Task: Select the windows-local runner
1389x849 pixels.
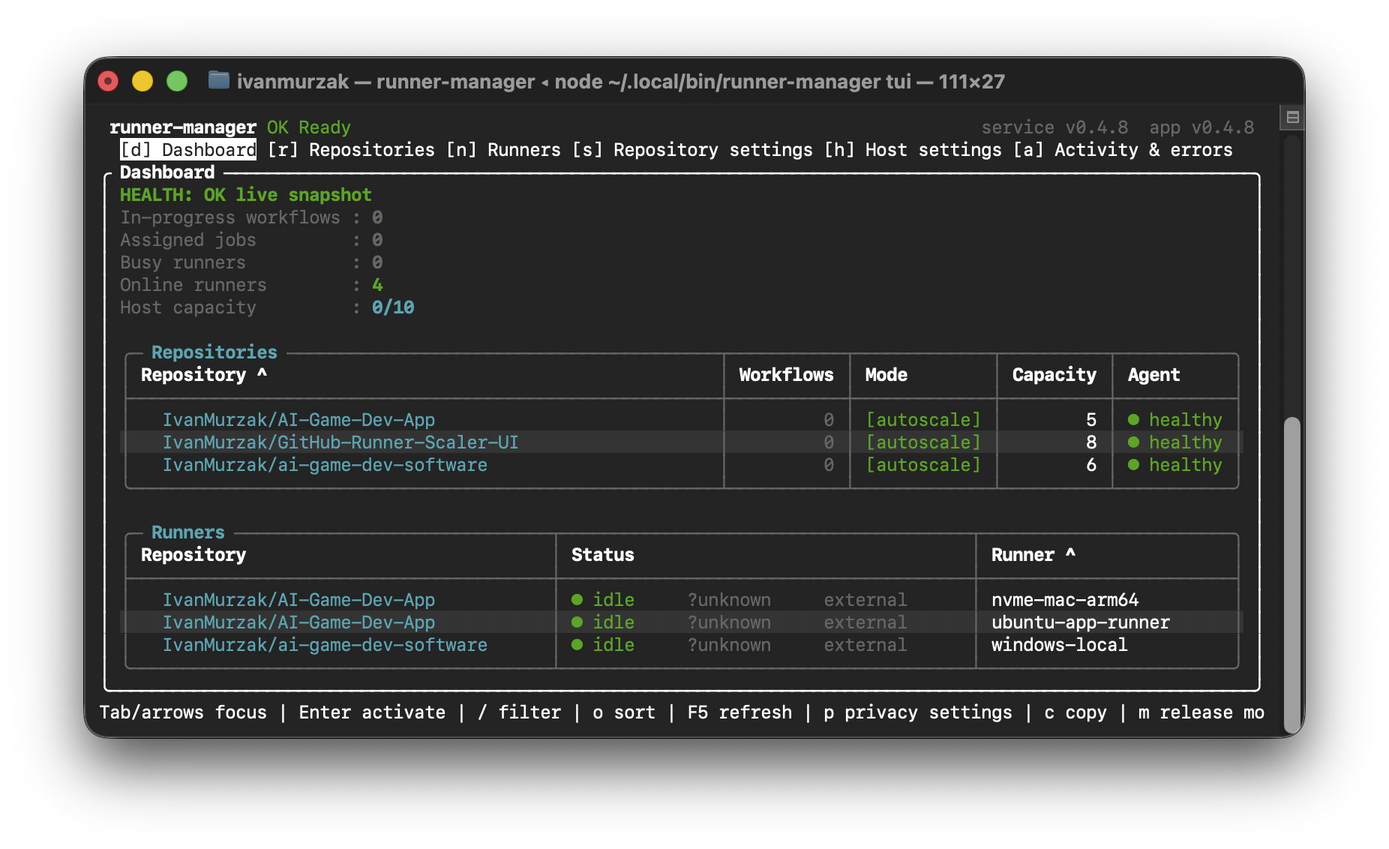Action: point(1060,644)
